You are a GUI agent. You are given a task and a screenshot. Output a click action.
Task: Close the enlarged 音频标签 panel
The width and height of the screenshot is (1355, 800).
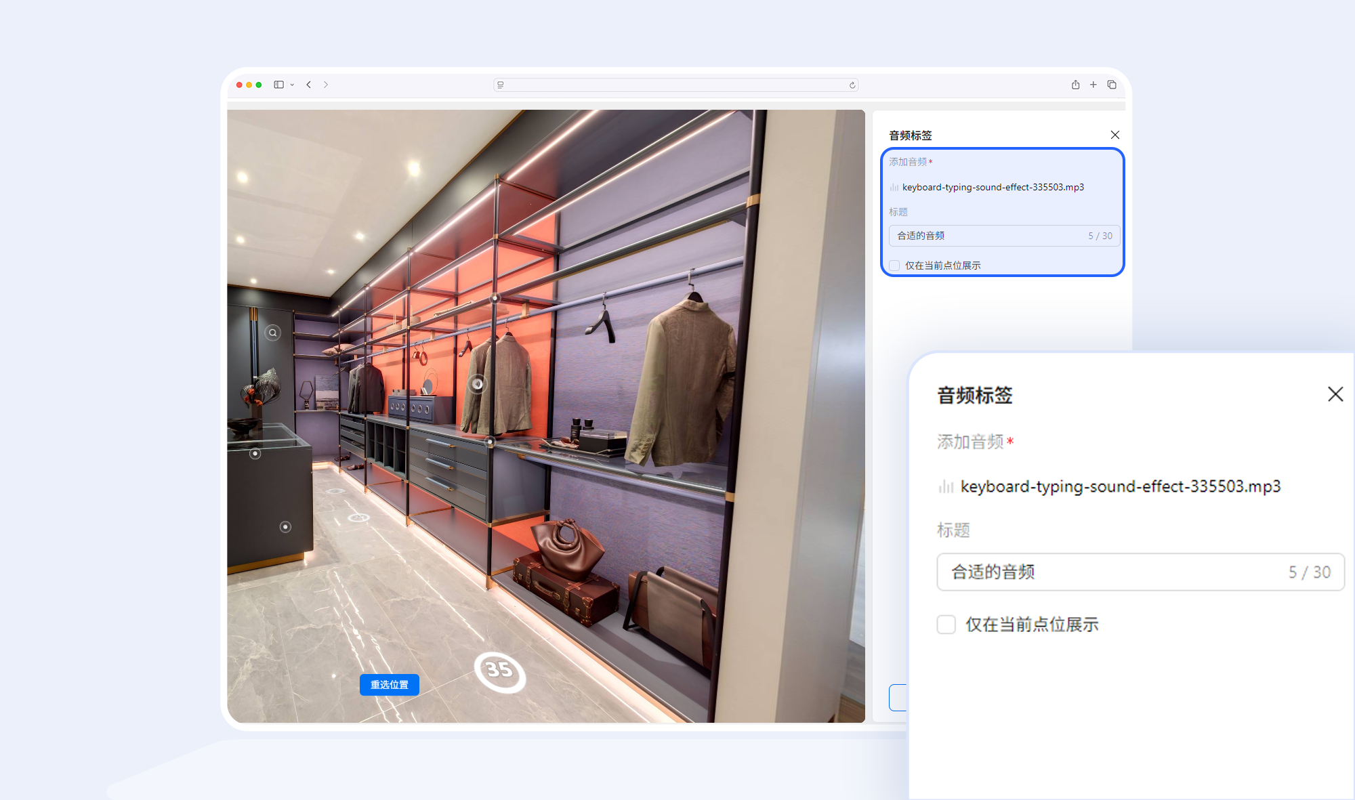pyautogui.click(x=1335, y=394)
